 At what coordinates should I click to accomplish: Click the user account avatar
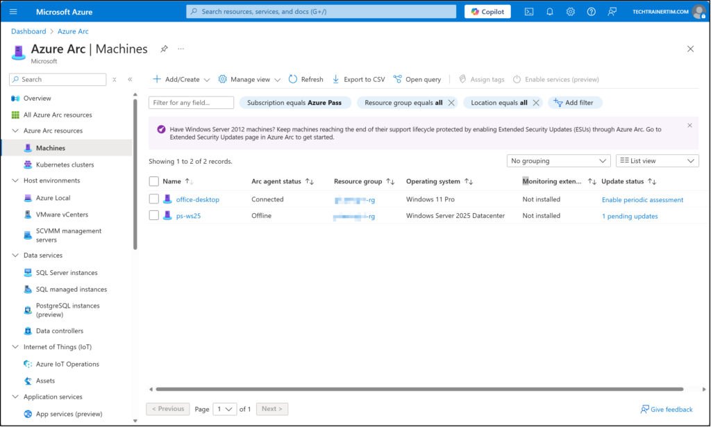(699, 12)
